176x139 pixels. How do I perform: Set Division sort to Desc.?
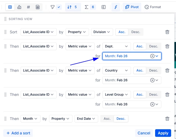136,32
